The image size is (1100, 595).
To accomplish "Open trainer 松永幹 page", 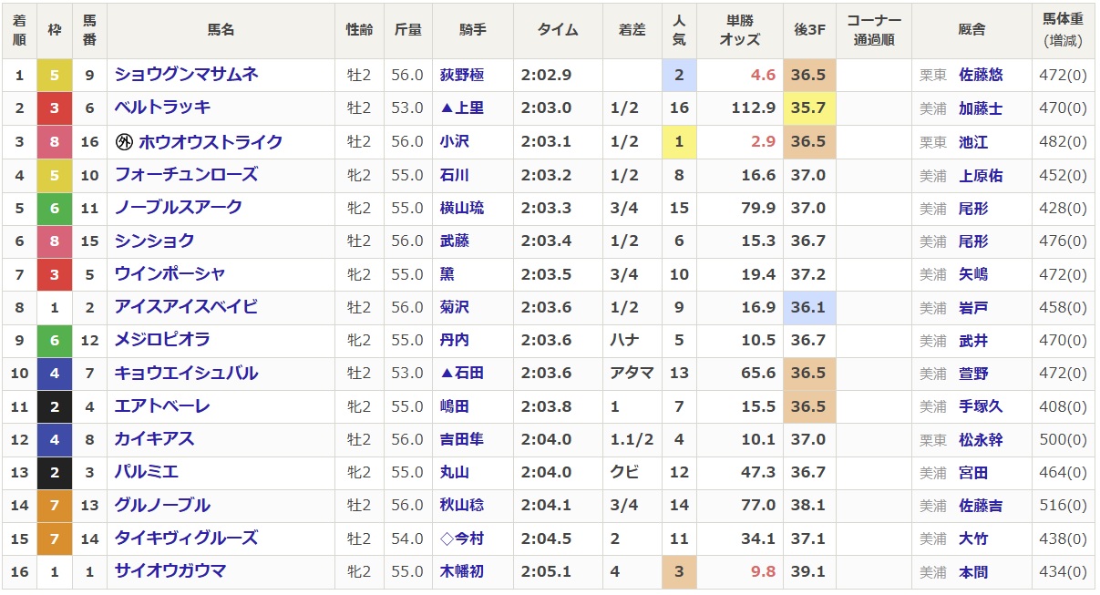I will (980, 440).
